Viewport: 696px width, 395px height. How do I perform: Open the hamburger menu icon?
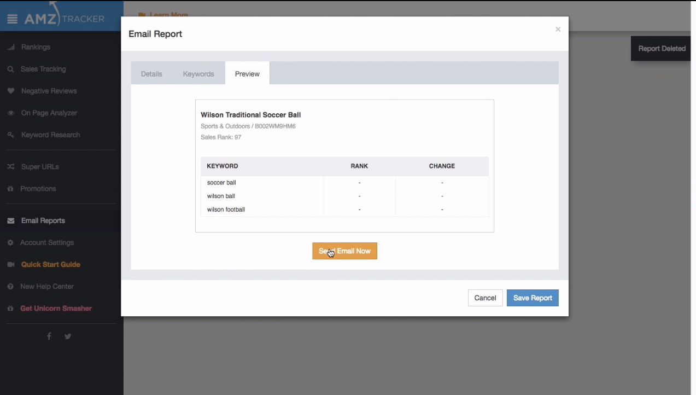12,19
